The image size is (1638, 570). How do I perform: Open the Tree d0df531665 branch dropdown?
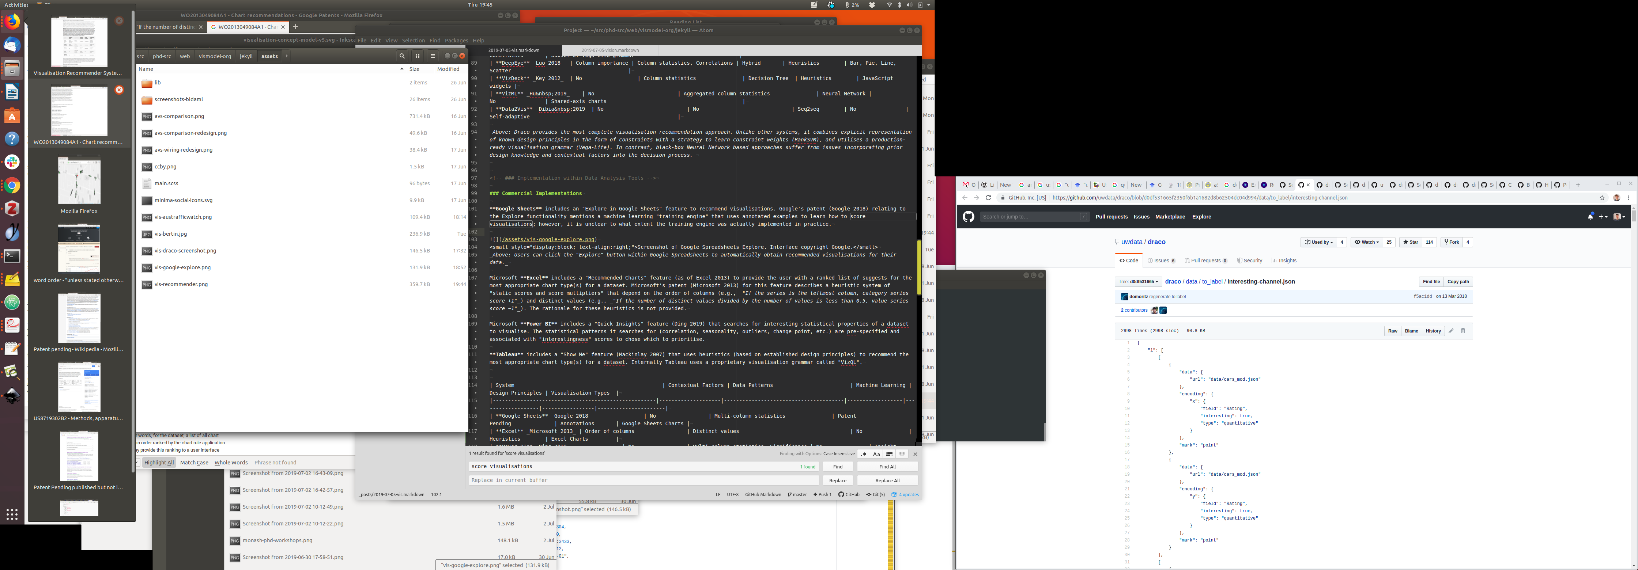(1138, 281)
